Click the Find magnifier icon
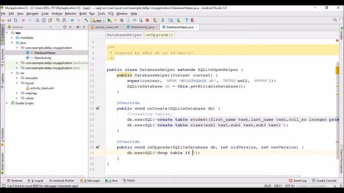This screenshot has width=344, height=193. (58, 20)
